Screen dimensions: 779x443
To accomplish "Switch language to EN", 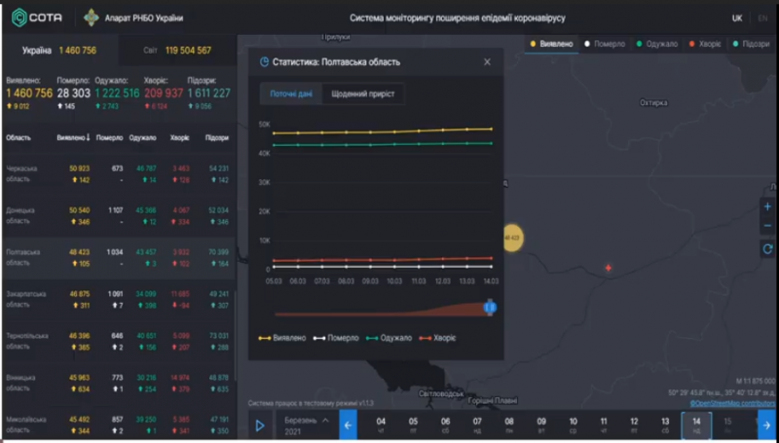I will (762, 18).
